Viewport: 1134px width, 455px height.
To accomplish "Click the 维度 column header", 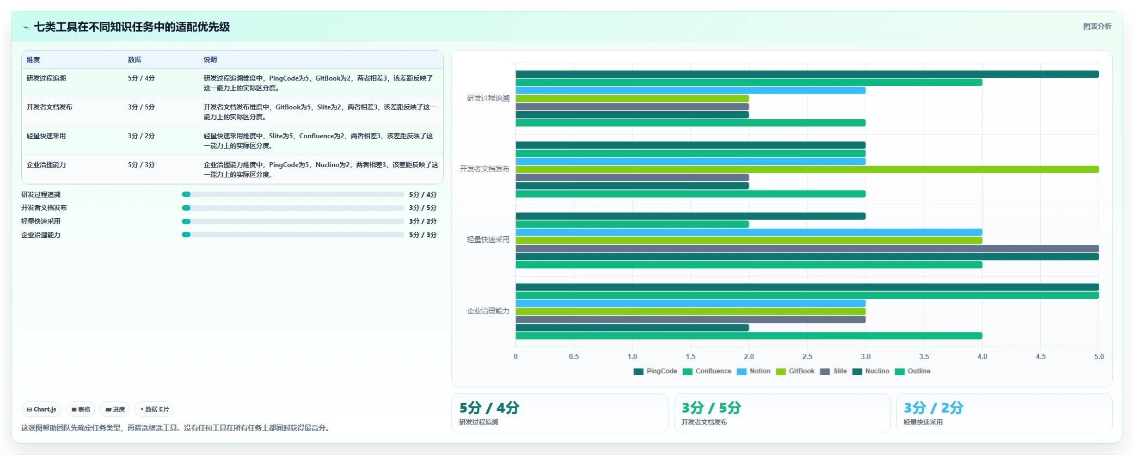I will click(33, 60).
